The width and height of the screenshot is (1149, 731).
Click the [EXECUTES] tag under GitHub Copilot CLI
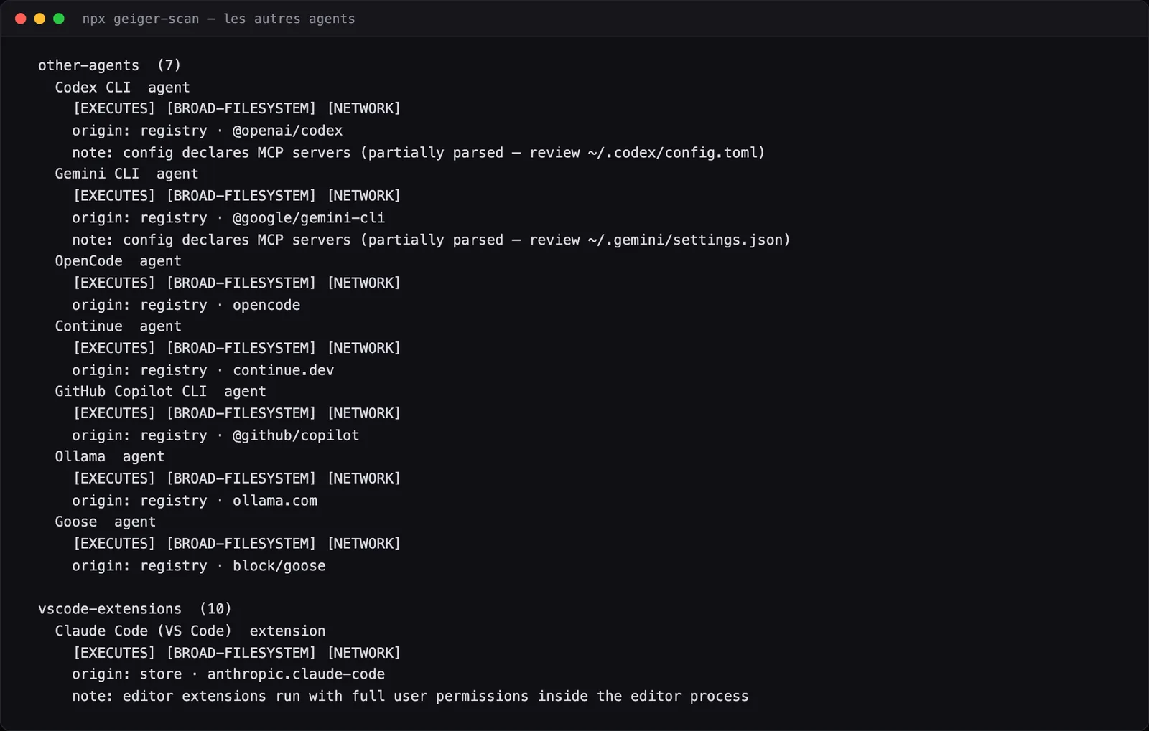(x=114, y=413)
